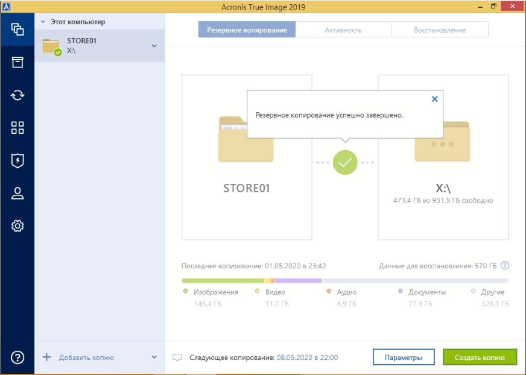Click the 'X:\' path under STORE01 in list
The width and height of the screenshot is (526, 375).
[x=71, y=51]
